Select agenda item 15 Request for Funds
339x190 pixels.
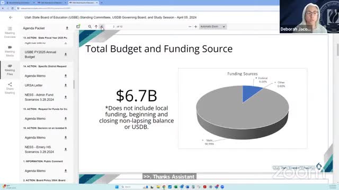click(x=45, y=109)
